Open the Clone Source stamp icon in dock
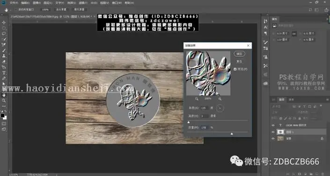Screen dimensions: 330x176 pos(265,57)
